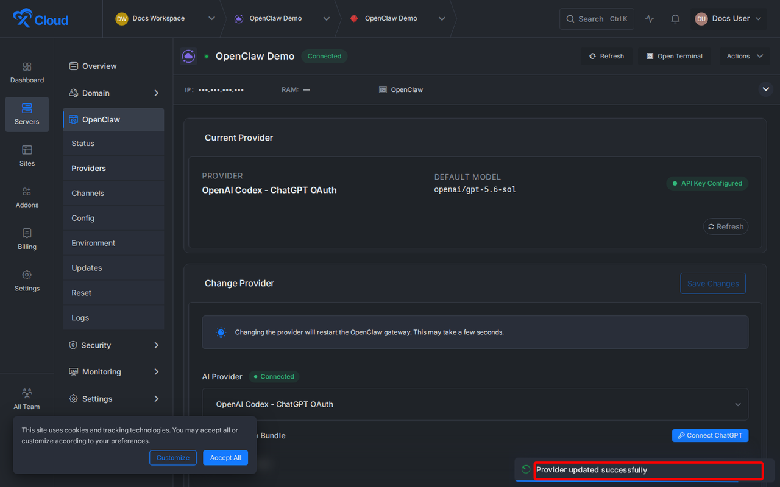Open Dashboard from the left rail
Screen dimensions: 780x487
(x=27, y=73)
